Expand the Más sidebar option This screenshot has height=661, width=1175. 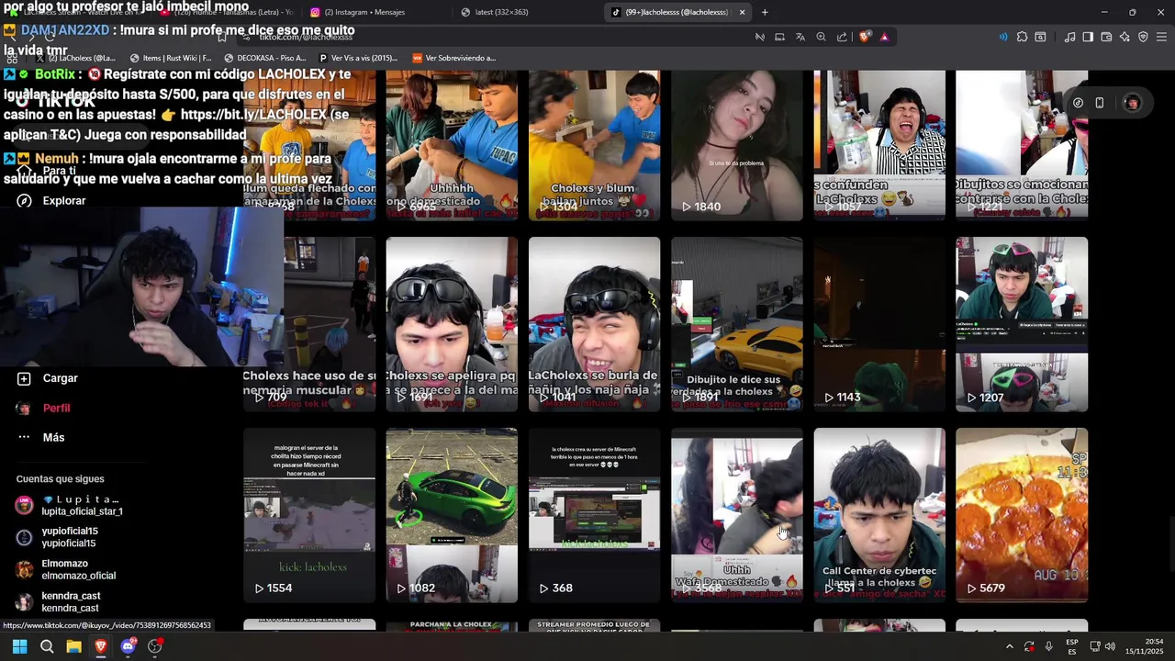click(x=53, y=437)
